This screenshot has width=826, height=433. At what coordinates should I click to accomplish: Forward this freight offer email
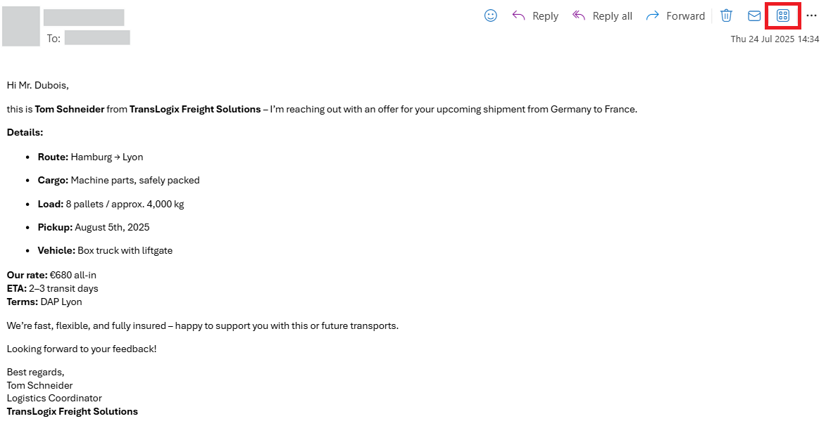pos(675,15)
